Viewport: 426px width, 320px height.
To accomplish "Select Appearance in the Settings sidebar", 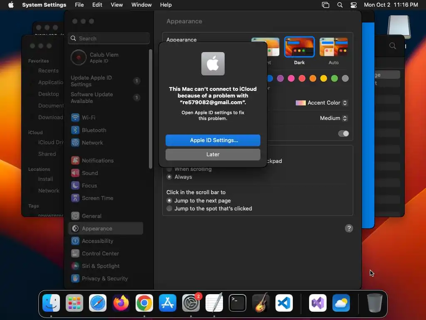I will point(106,229).
